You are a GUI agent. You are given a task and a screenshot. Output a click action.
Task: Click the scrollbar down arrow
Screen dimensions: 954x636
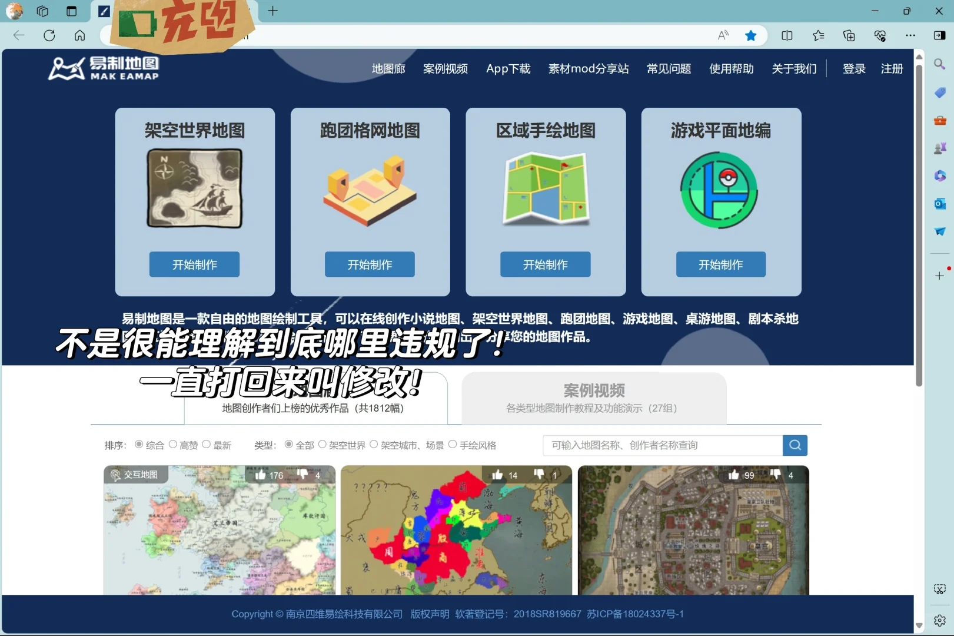(x=919, y=625)
